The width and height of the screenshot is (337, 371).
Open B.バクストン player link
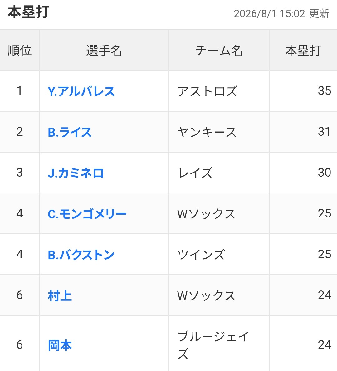pos(81,255)
